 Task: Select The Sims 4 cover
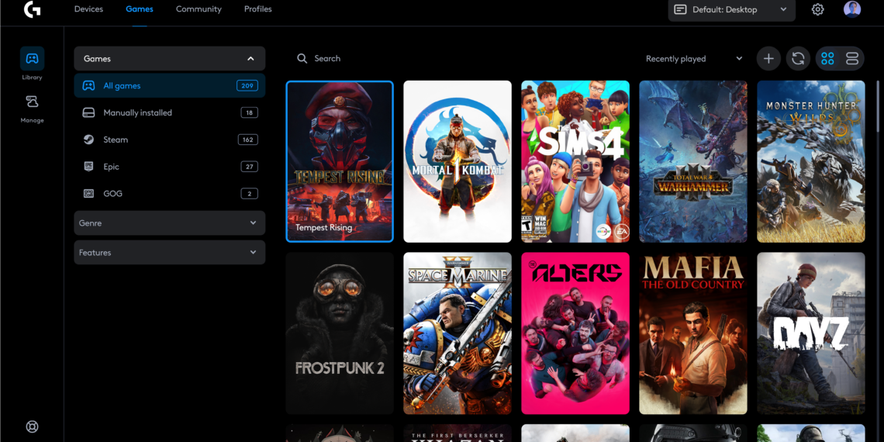pyautogui.click(x=575, y=161)
